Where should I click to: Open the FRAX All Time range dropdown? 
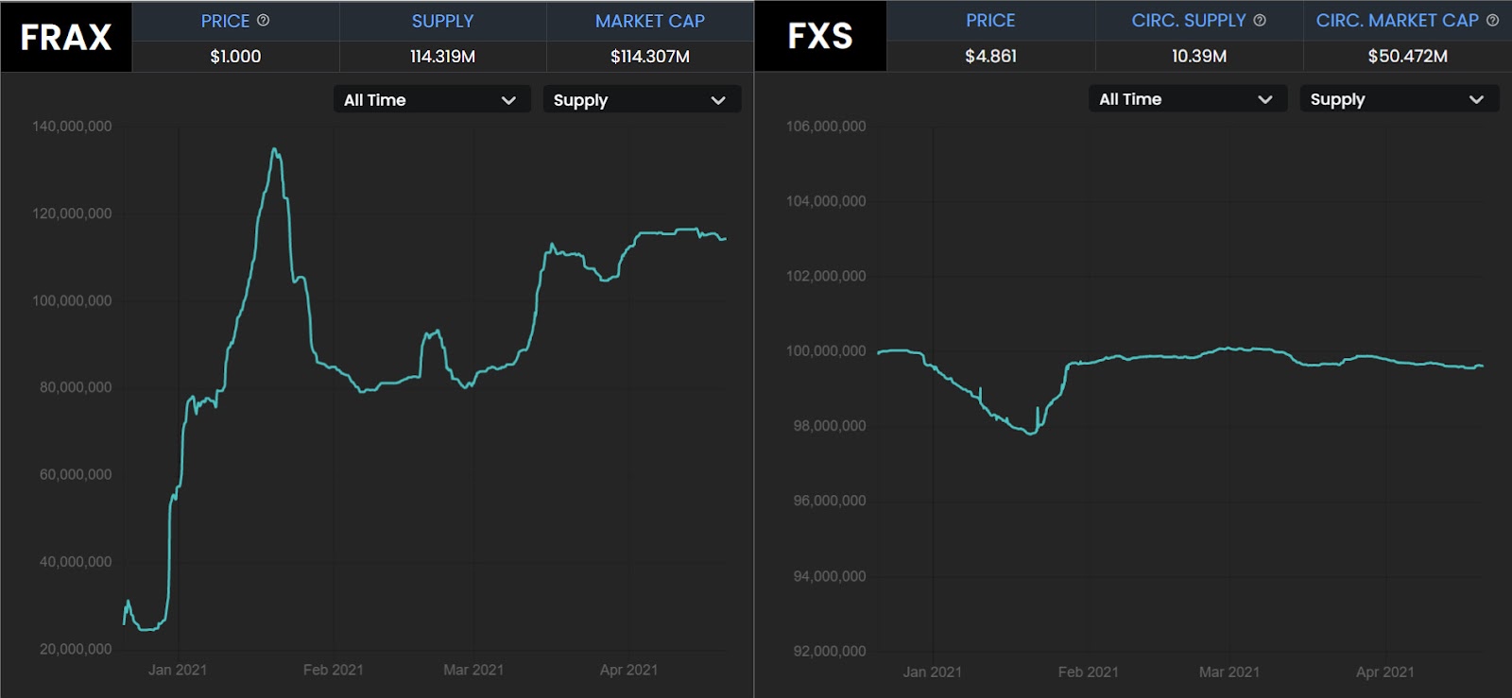[x=431, y=99]
